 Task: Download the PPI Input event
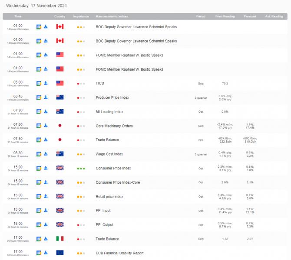click(x=46, y=211)
